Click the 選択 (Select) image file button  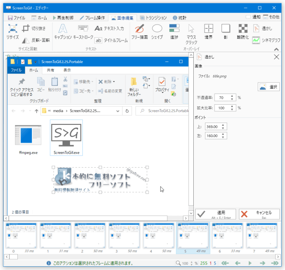point(269,87)
